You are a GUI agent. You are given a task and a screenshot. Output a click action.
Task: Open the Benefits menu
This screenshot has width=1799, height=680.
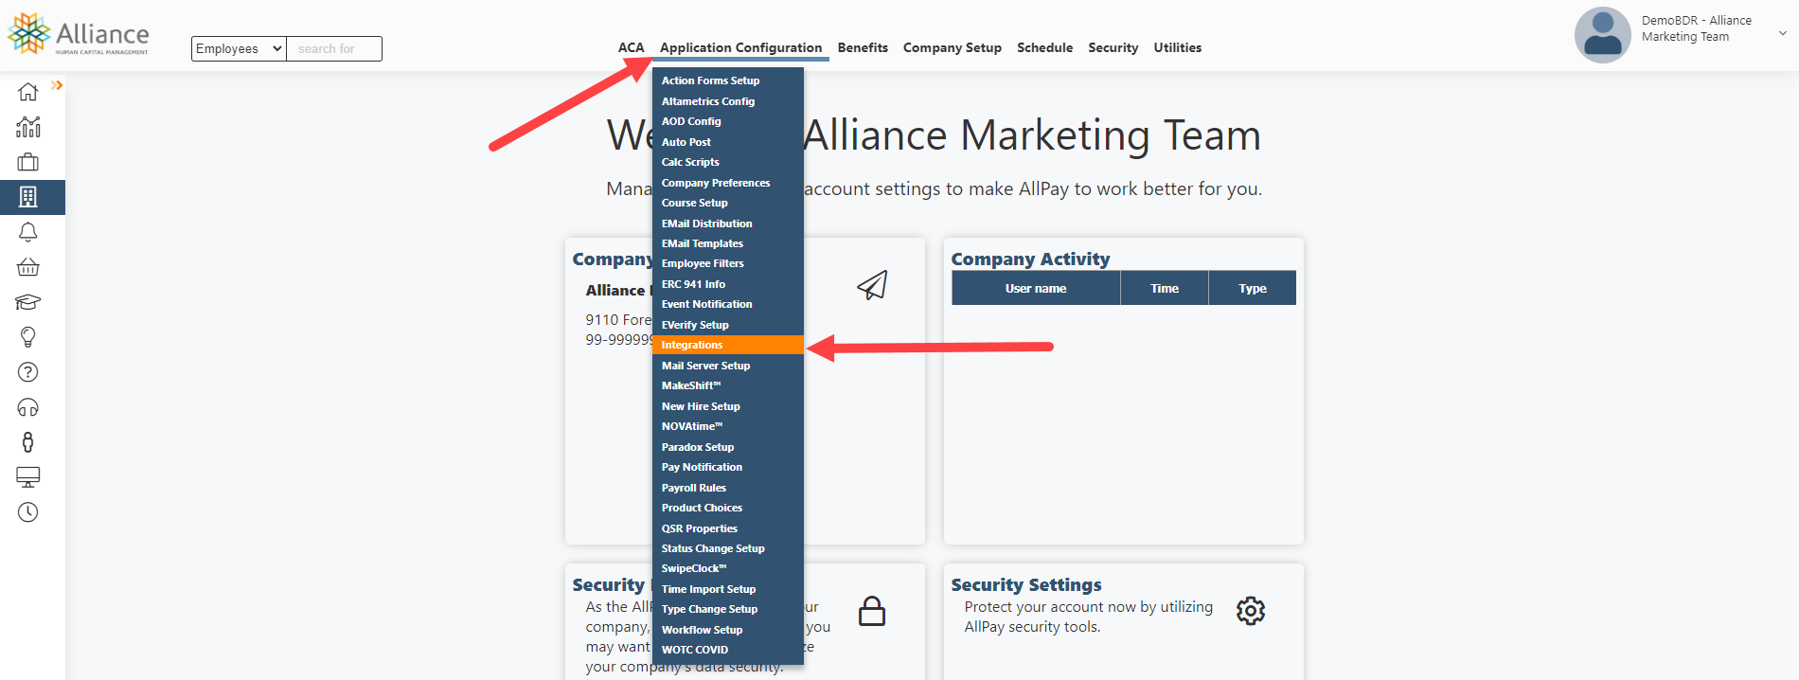(863, 47)
